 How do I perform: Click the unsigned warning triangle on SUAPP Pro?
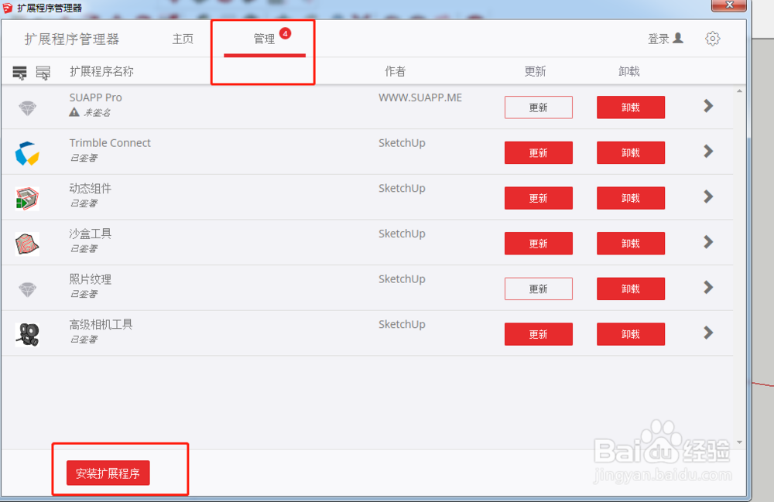(74, 112)
